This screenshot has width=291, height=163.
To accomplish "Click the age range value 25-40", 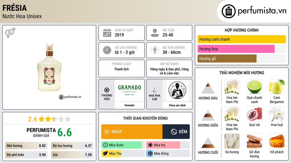I will pyautogui.click(x=168, y=35).
